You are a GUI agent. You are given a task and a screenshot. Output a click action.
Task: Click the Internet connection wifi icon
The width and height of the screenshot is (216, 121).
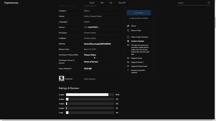coord(128,70)
